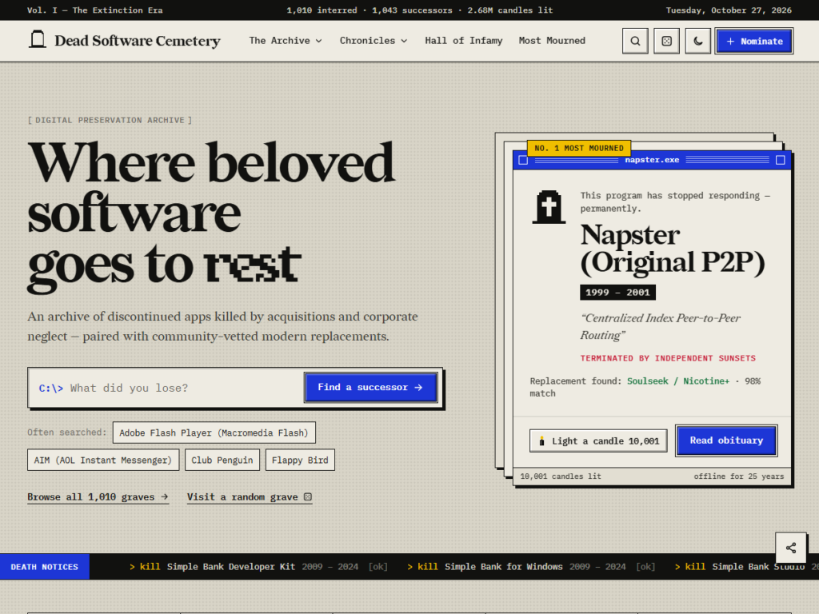Select AIM (AOL Instant Messenger) chip
The width and height of the screenshot is (819, 614).
[103, 460]
